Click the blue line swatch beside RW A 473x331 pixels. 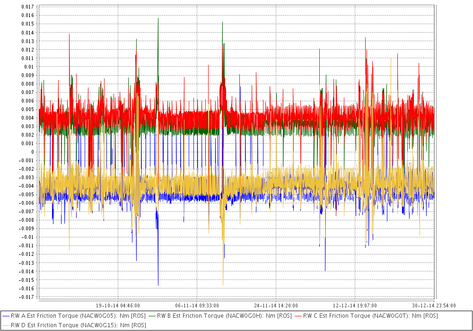click(6, 316)
